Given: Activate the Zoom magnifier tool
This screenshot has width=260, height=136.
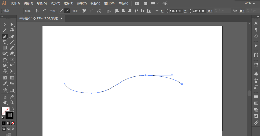Looking at the screenshot, I should pos(12,102).
